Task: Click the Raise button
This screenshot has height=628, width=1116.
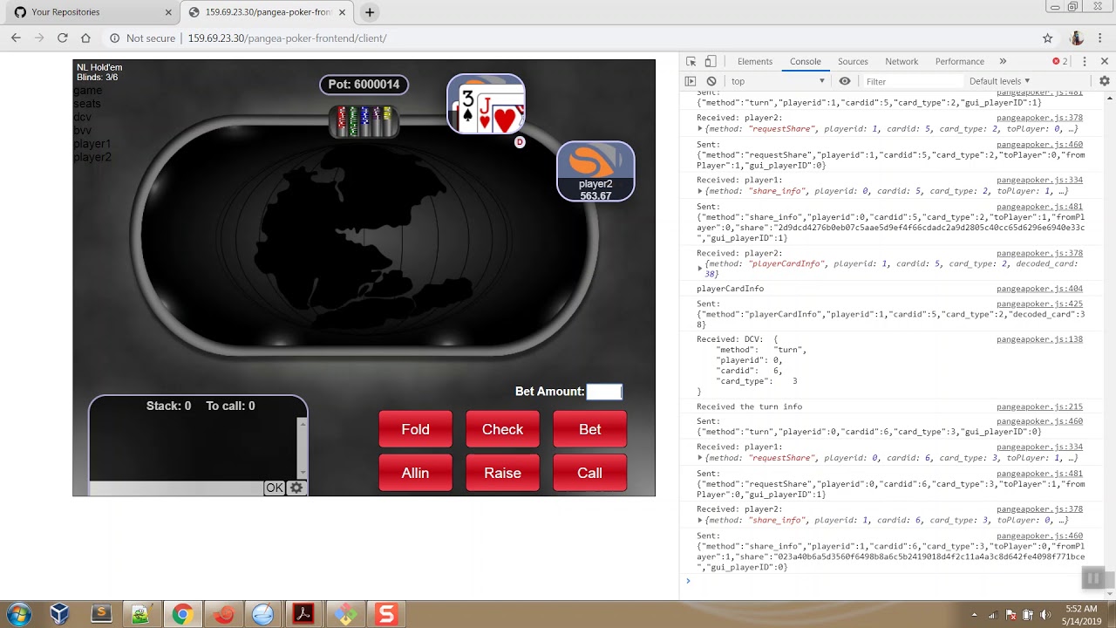Action: [x=502, y=473]
